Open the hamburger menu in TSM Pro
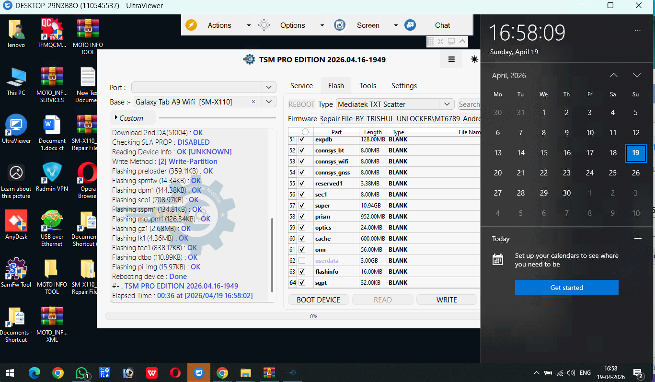 click(451, 59)
